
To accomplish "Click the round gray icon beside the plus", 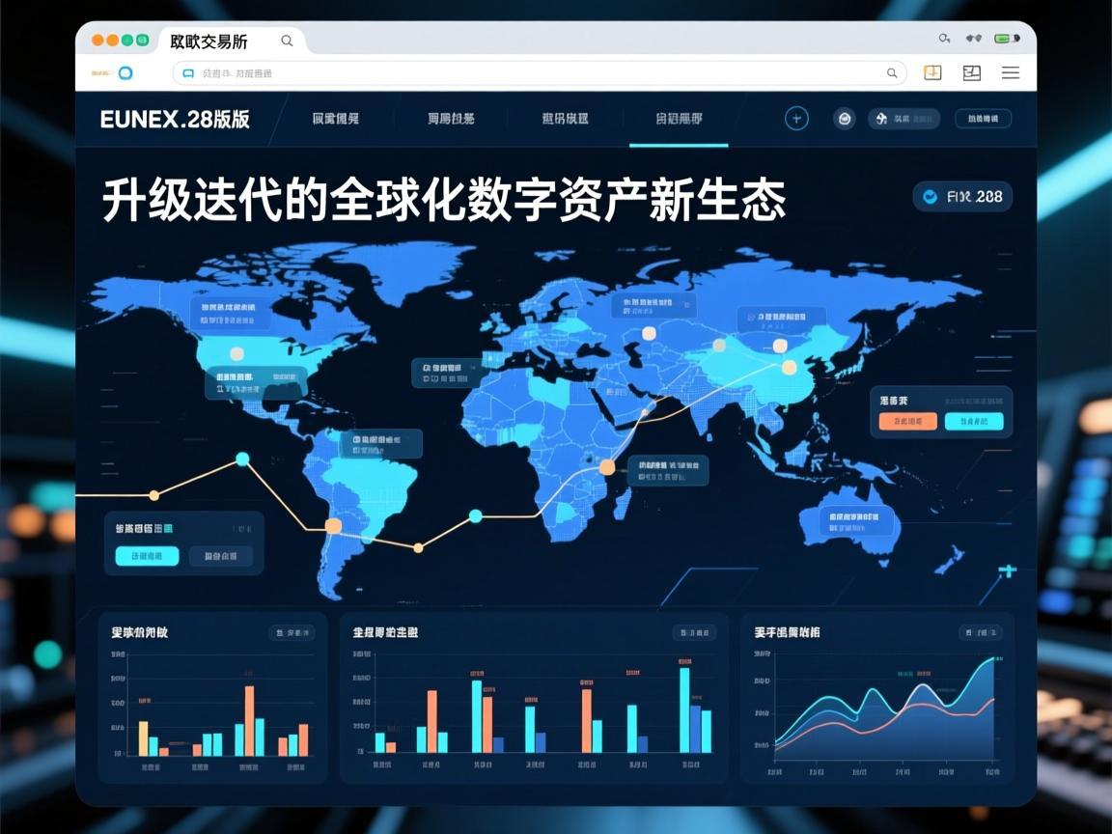I will (x=844, y=119).
